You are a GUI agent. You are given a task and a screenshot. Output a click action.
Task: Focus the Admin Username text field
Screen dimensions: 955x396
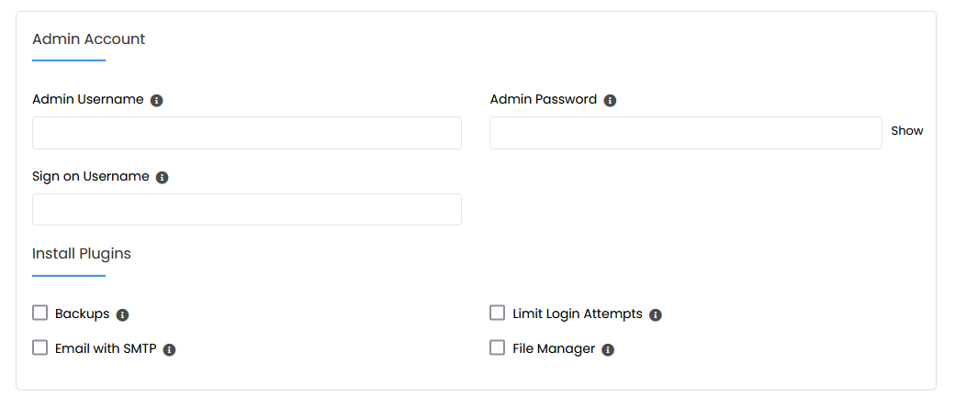point(246,133)
